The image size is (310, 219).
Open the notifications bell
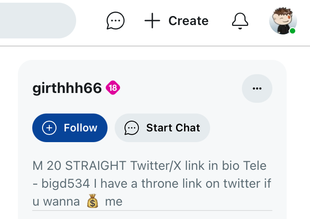pos(240,21)
